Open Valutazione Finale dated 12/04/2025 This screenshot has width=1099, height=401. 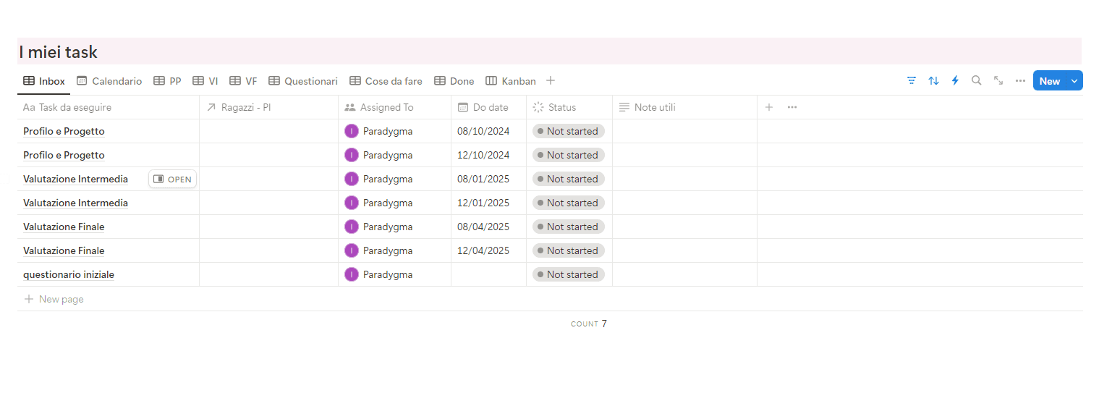(64, 250)
